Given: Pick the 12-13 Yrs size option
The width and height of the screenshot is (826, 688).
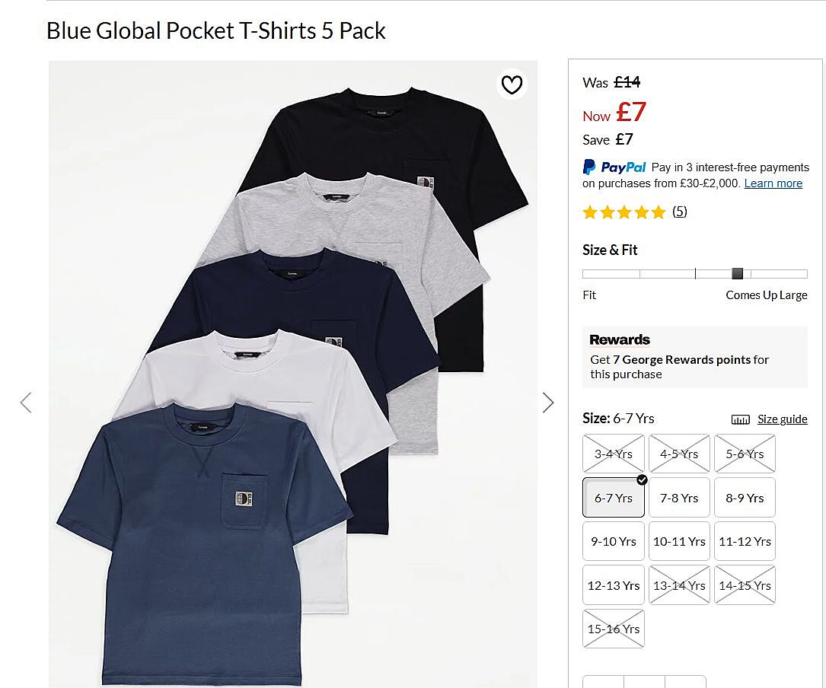Looking at the screenshot, I should [x=614, y=585].
